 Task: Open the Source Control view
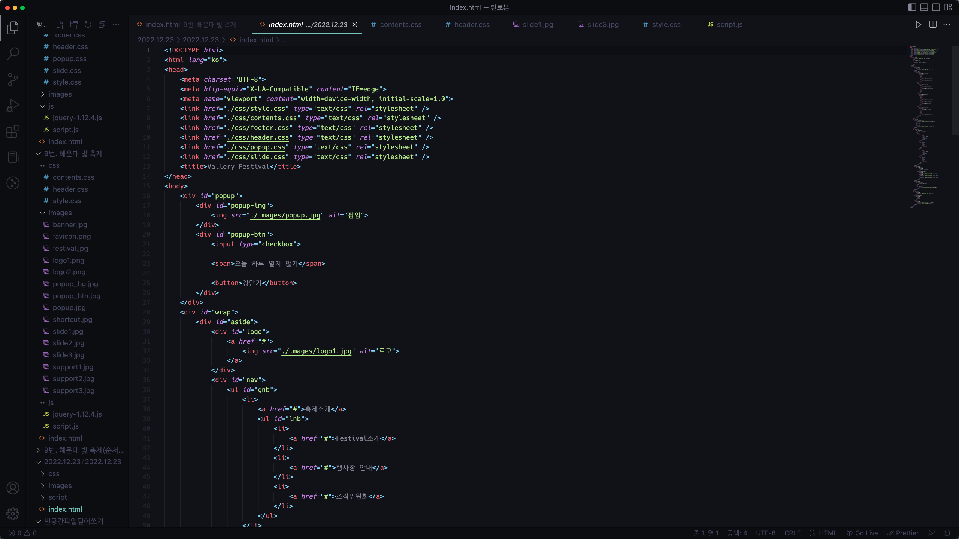(x=13, y=79)
